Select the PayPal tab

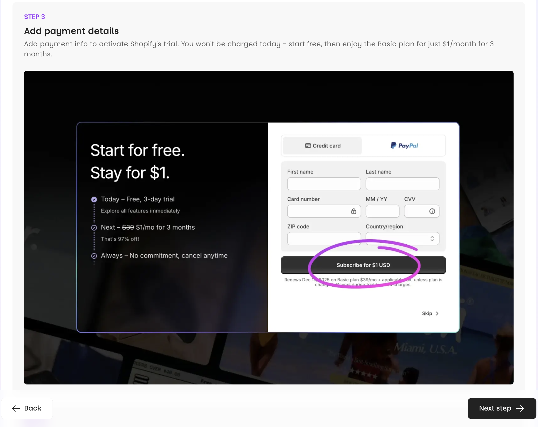[x=404, y=146]
